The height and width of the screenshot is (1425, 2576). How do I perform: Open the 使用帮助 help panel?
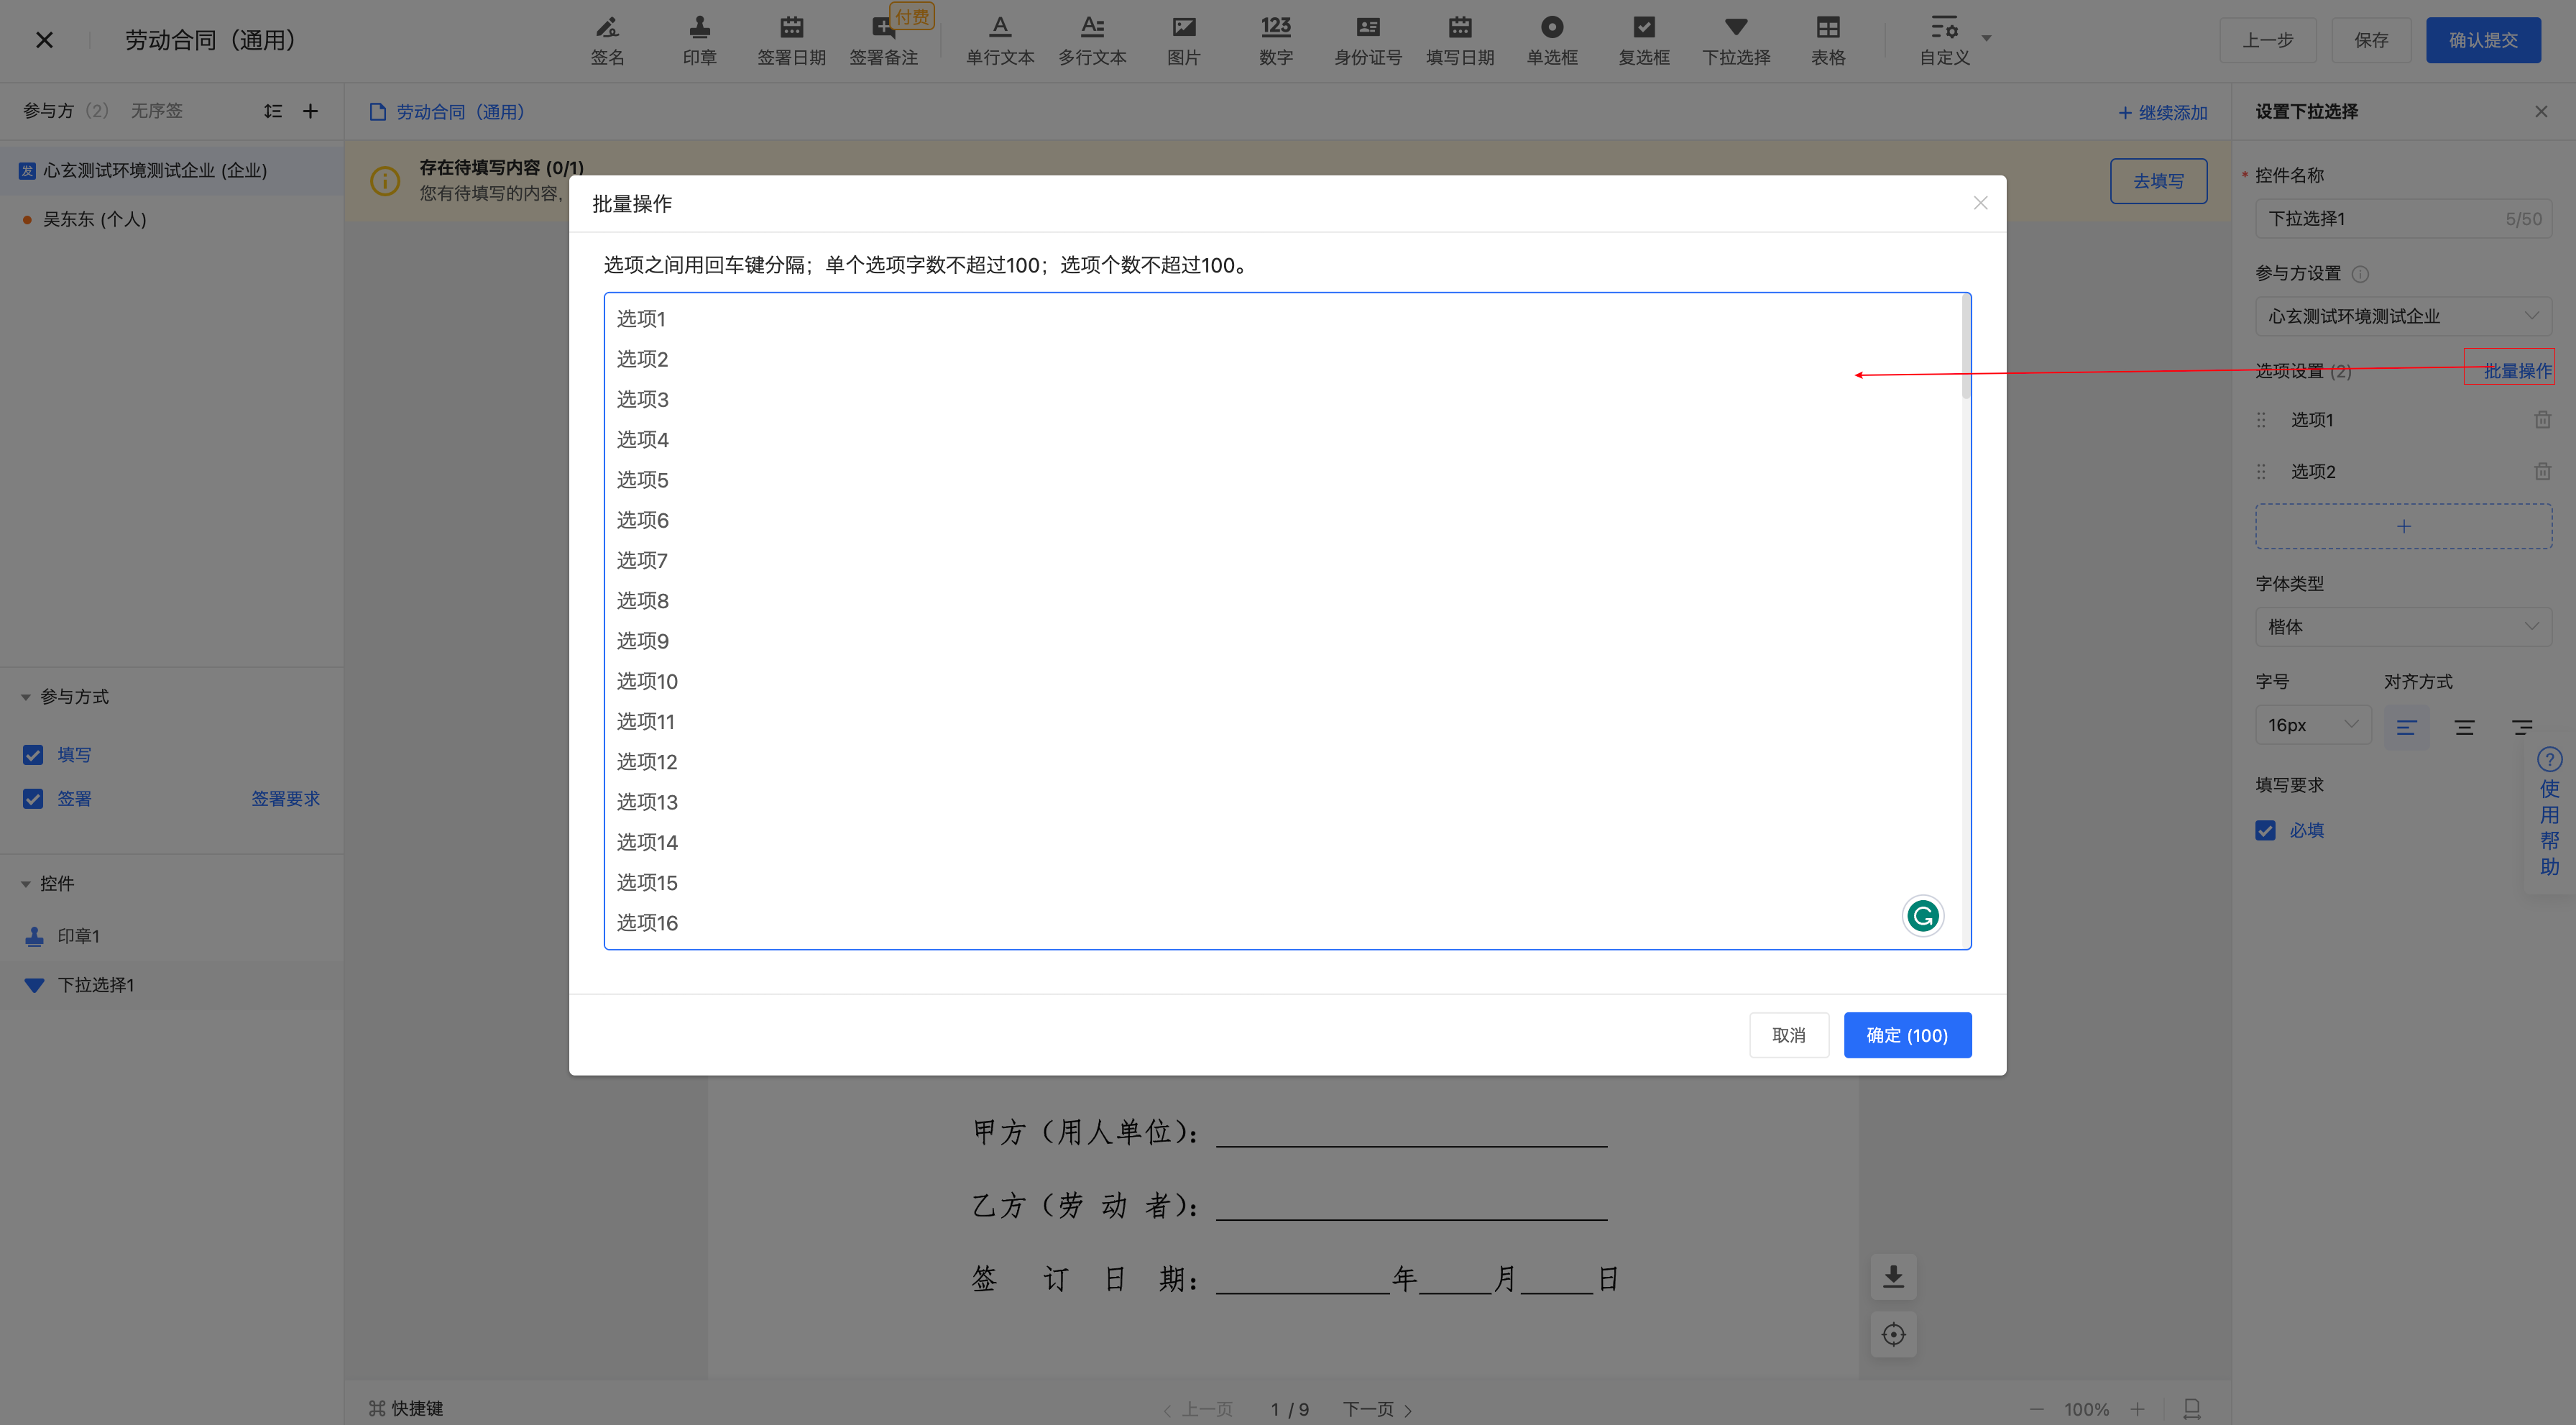(2549, 813)
